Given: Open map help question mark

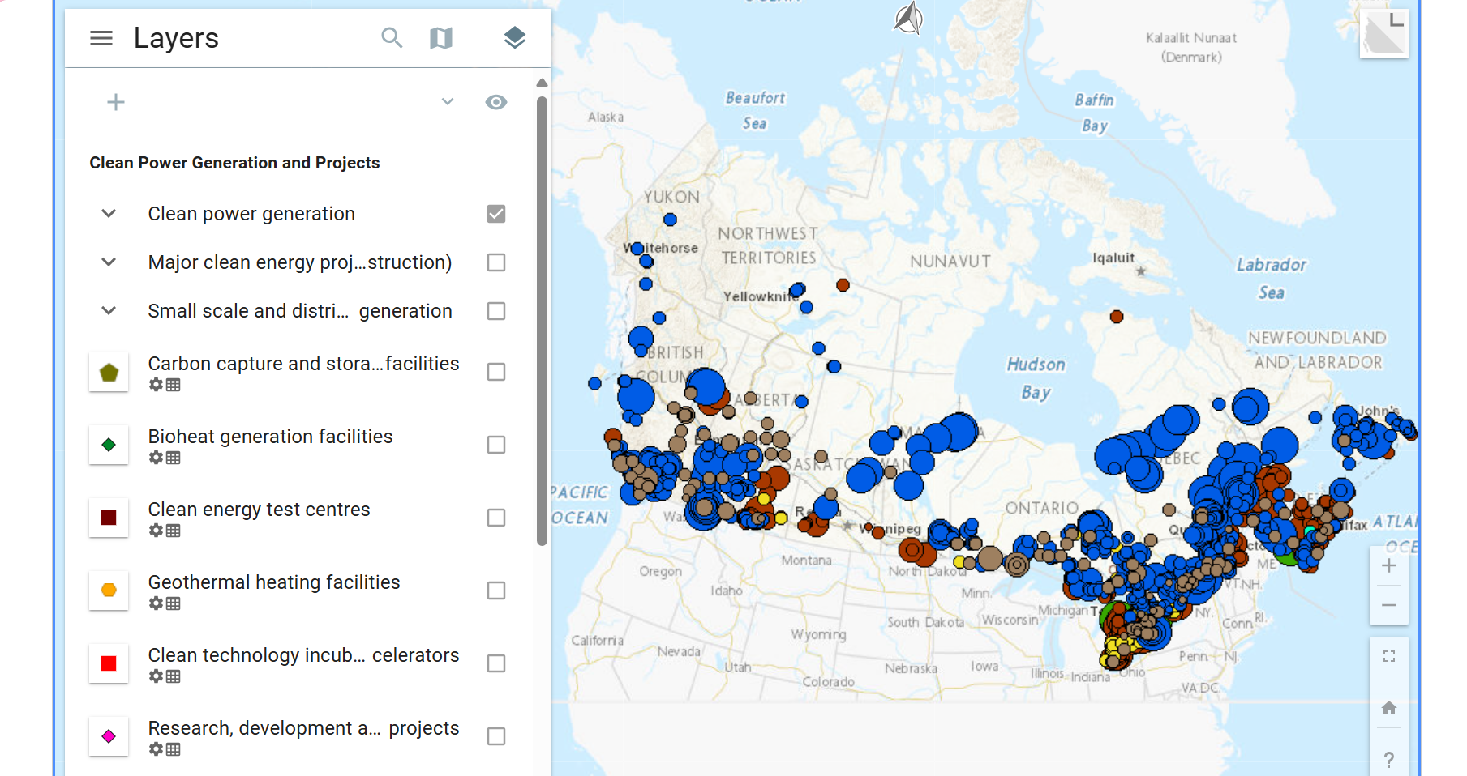Looking at the screenshot, I should click(x=1388, y=759).
